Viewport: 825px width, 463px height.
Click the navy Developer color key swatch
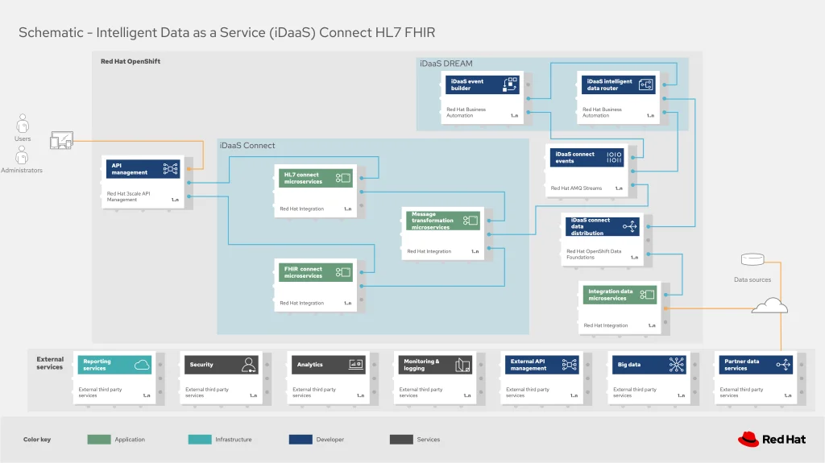click(x=301, y=440)
